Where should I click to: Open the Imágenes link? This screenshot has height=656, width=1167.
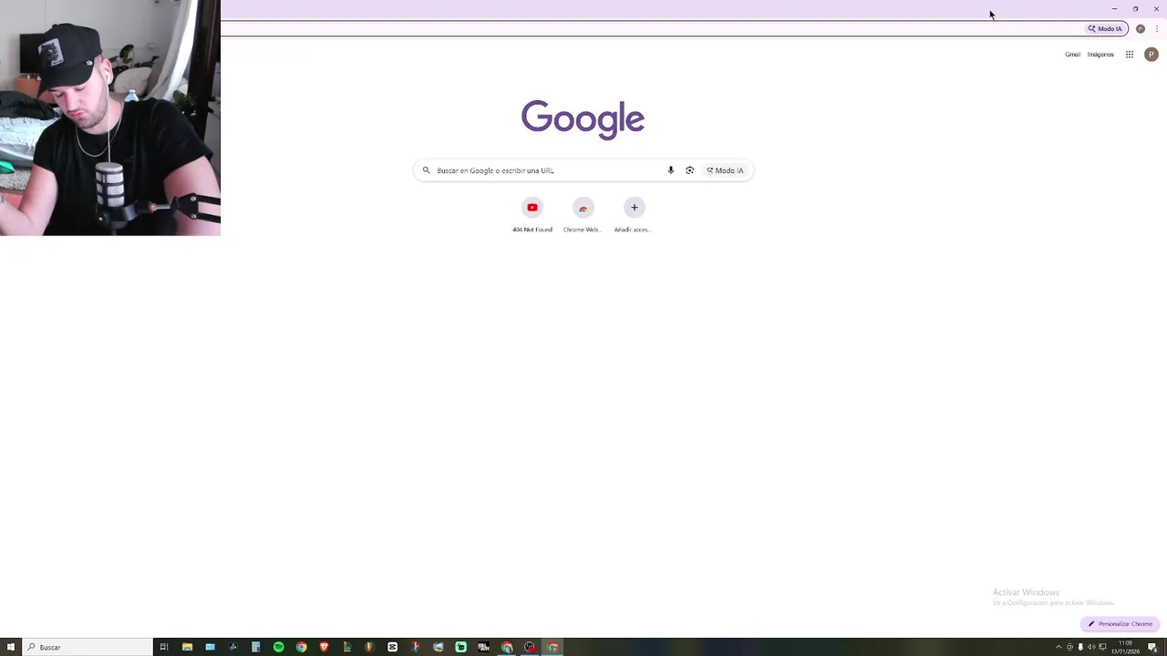(x=1100, y=55)
